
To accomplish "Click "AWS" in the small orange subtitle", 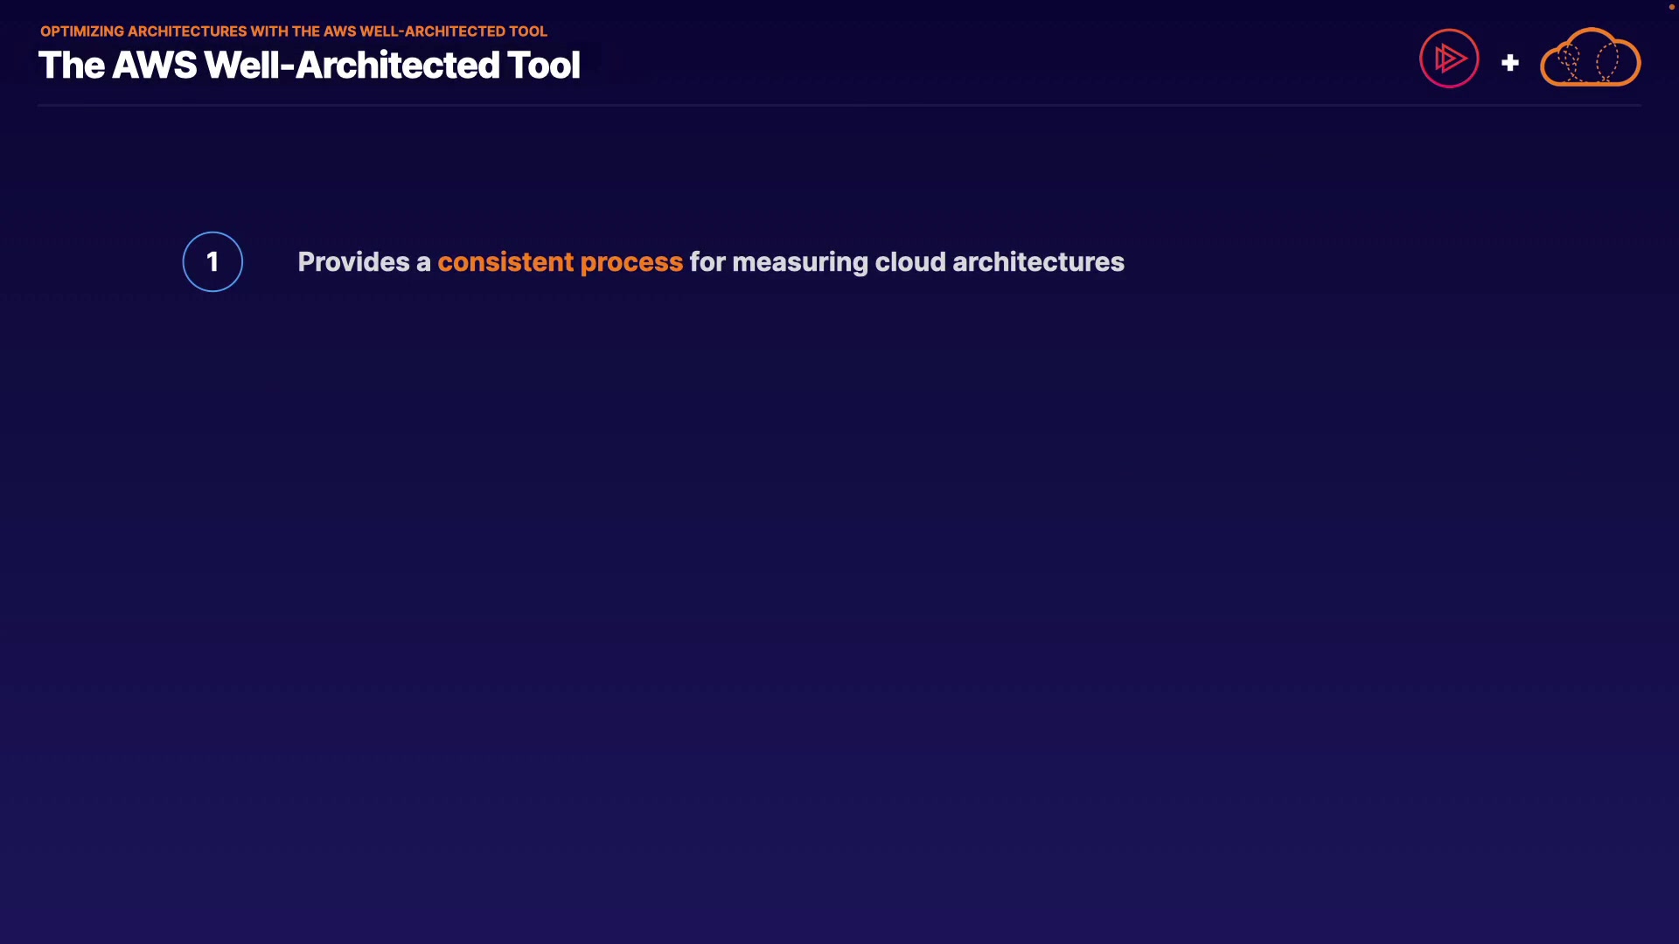I will [340, 31].
